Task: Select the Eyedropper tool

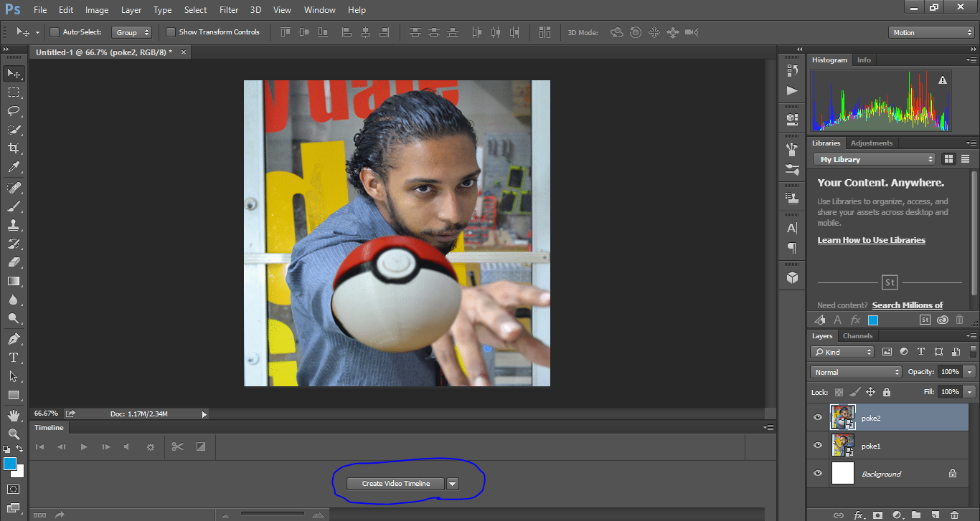Action: click(14, 167)
